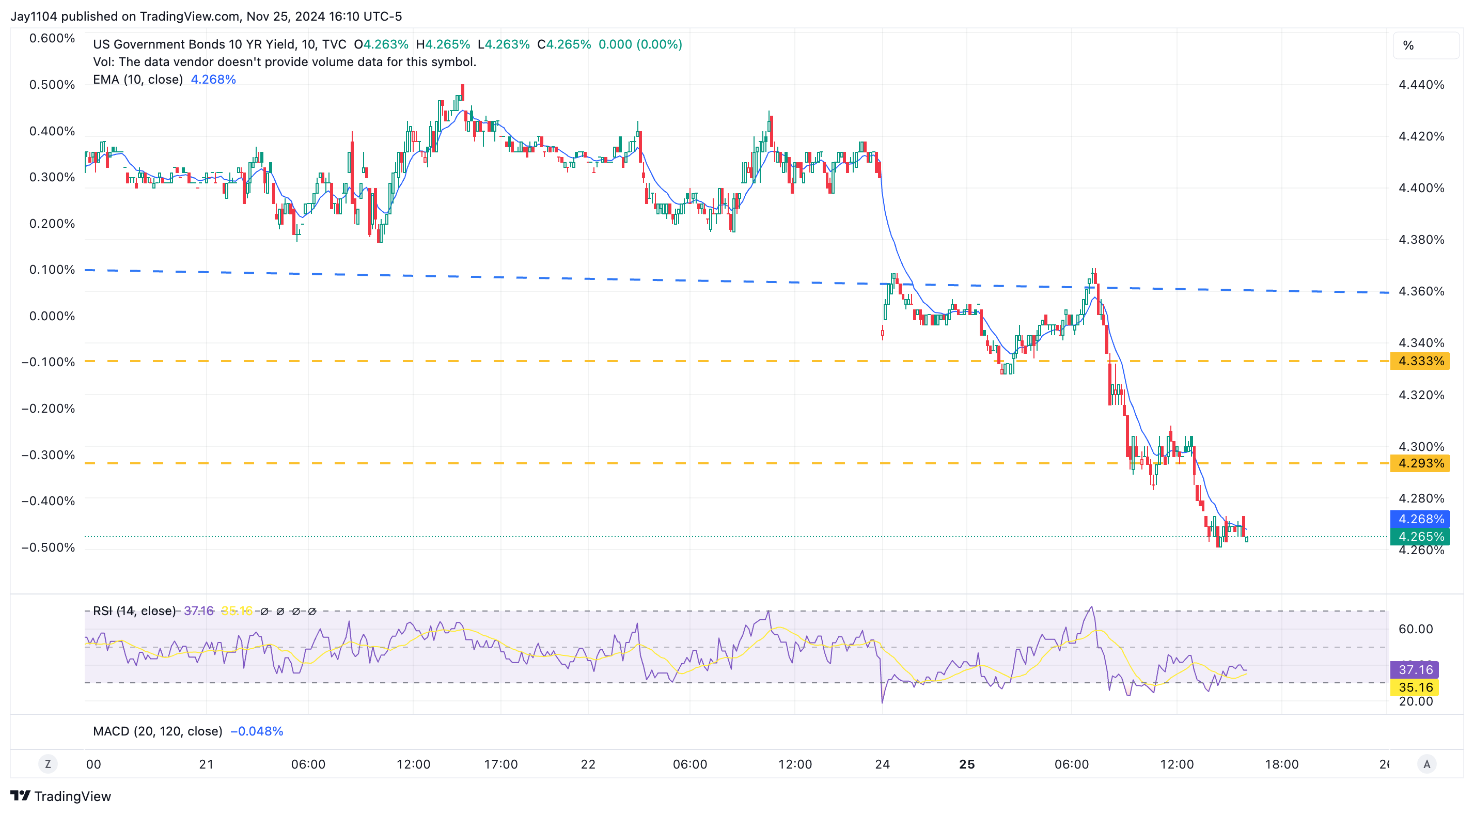Click the US Government Bonds 10 YR Yield title

pos(219,44)
